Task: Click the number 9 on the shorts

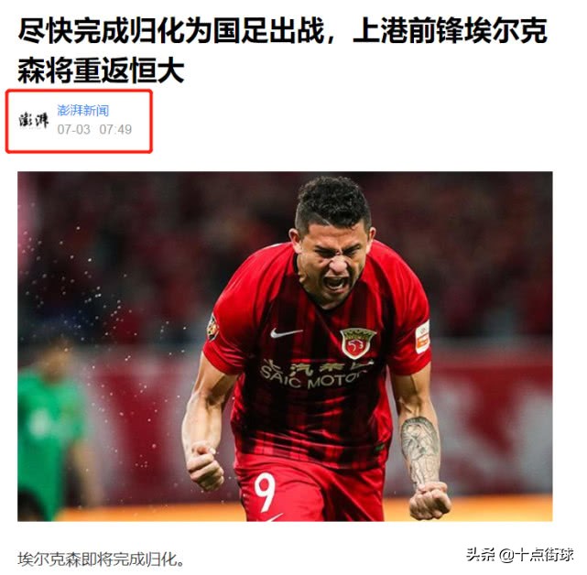Action: tap(265, 491)
